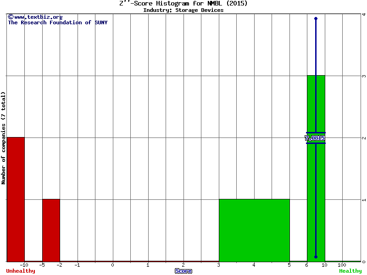Click the x-axis tick label '6'

307,265
